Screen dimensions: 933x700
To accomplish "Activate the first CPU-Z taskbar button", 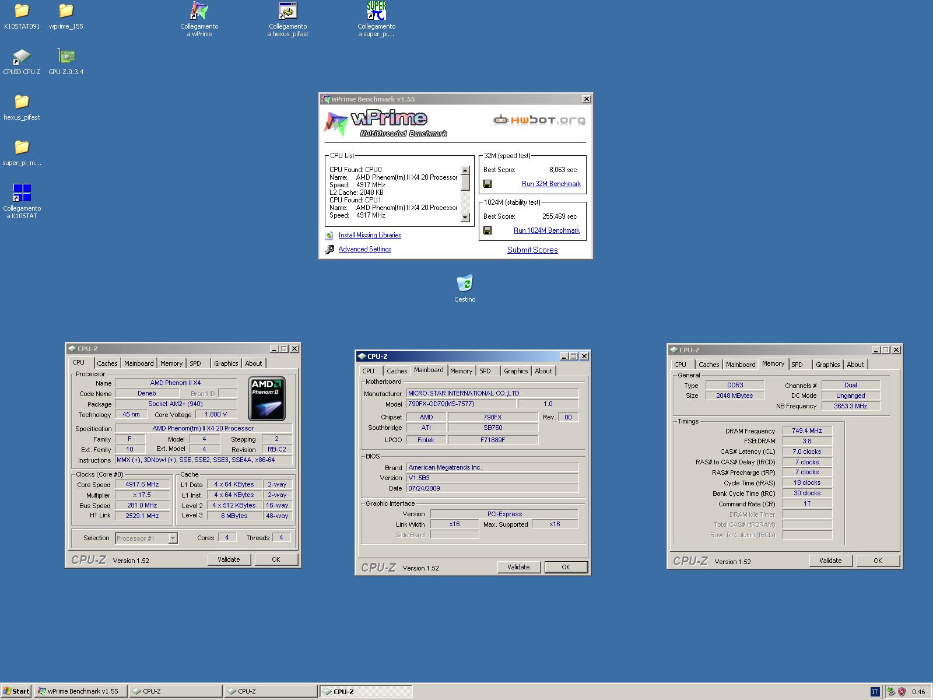I will coord(176,692).
